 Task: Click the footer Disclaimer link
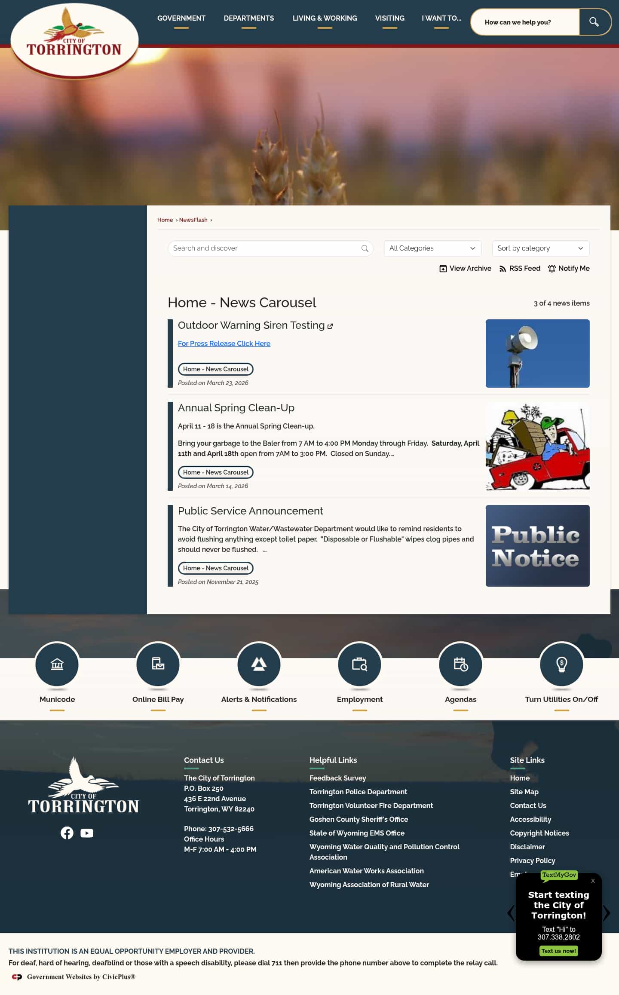point(527,847)
